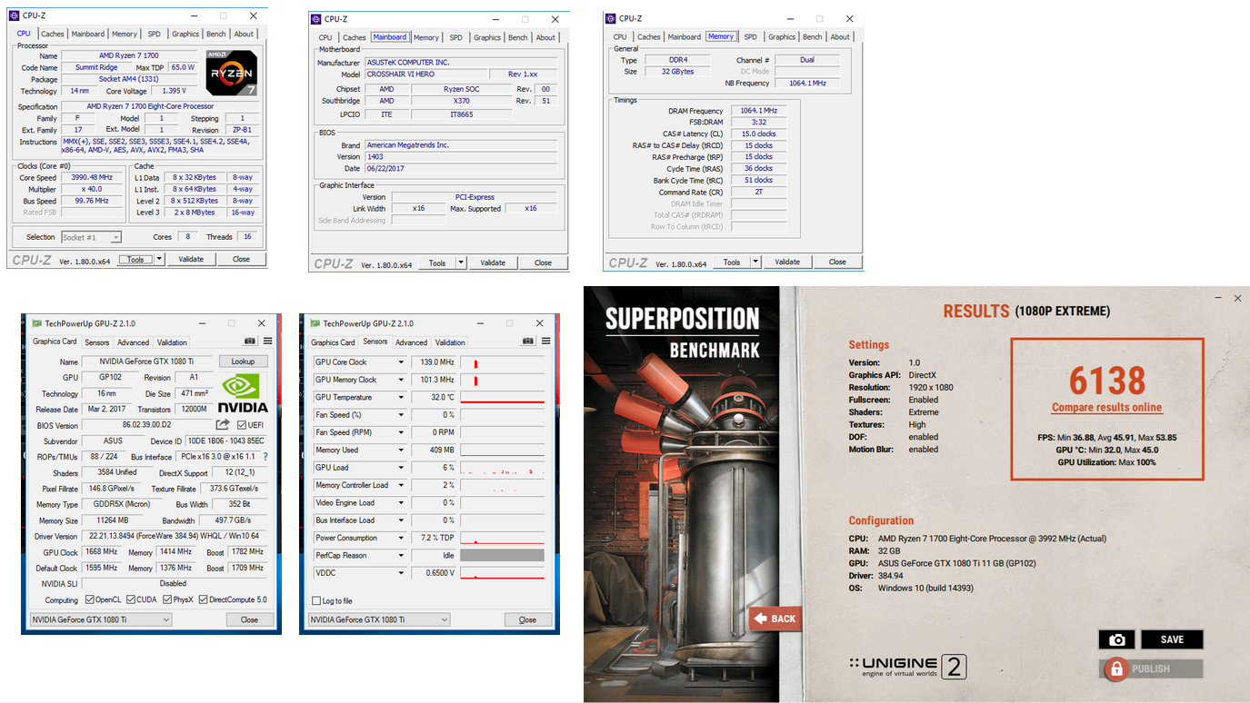Toggle the PhysX checkbox

point(166,599)
